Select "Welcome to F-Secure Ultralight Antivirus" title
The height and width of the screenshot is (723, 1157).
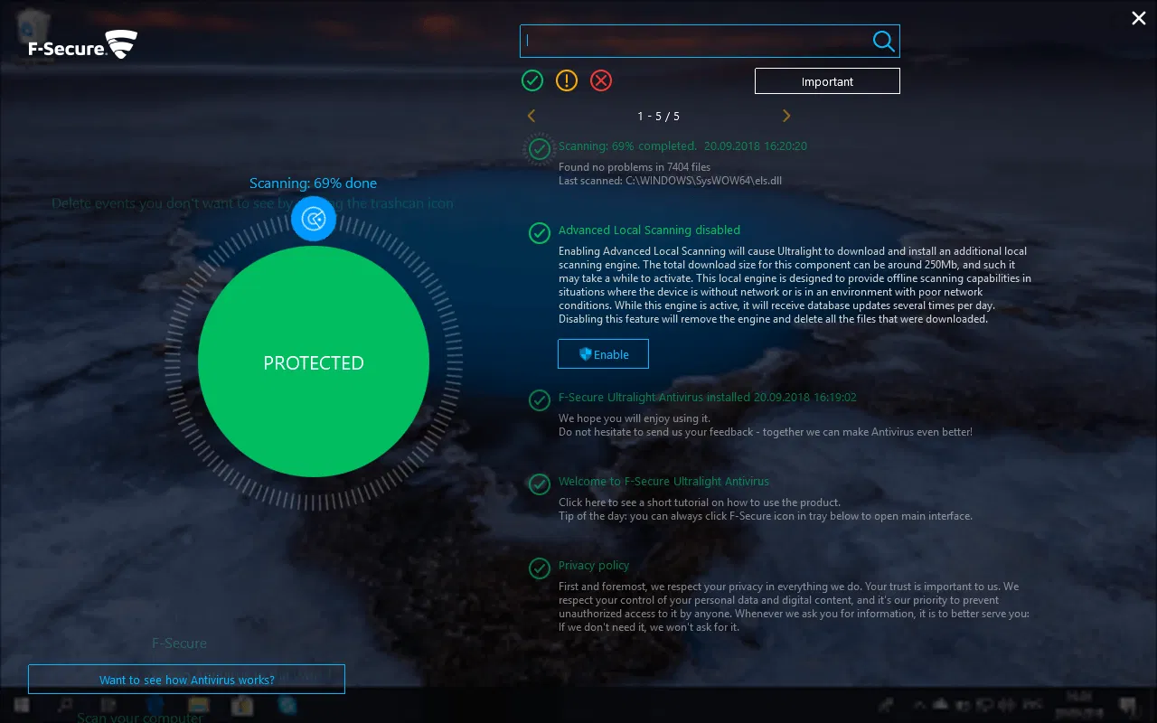coord(664,482)
